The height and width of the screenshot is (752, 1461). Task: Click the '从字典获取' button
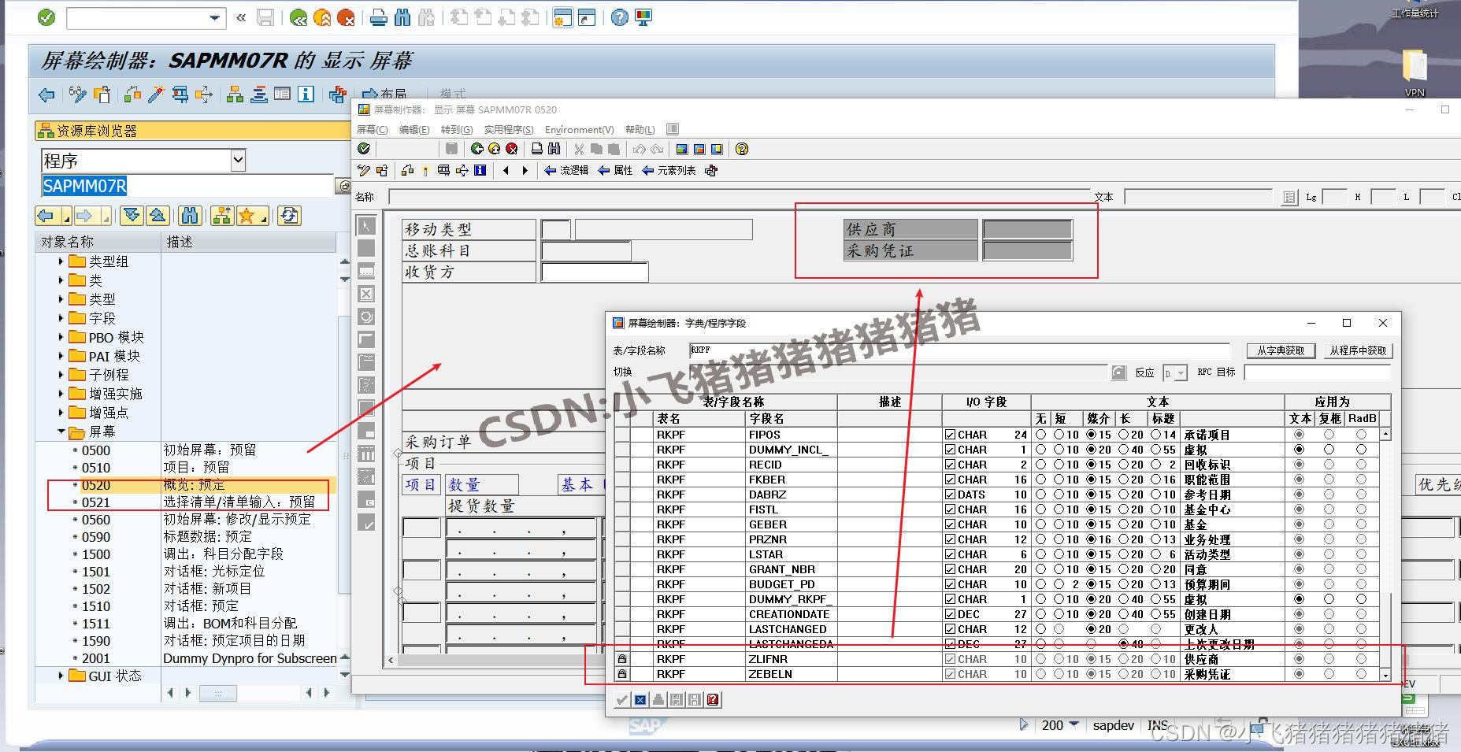[x=1281, y=350]
